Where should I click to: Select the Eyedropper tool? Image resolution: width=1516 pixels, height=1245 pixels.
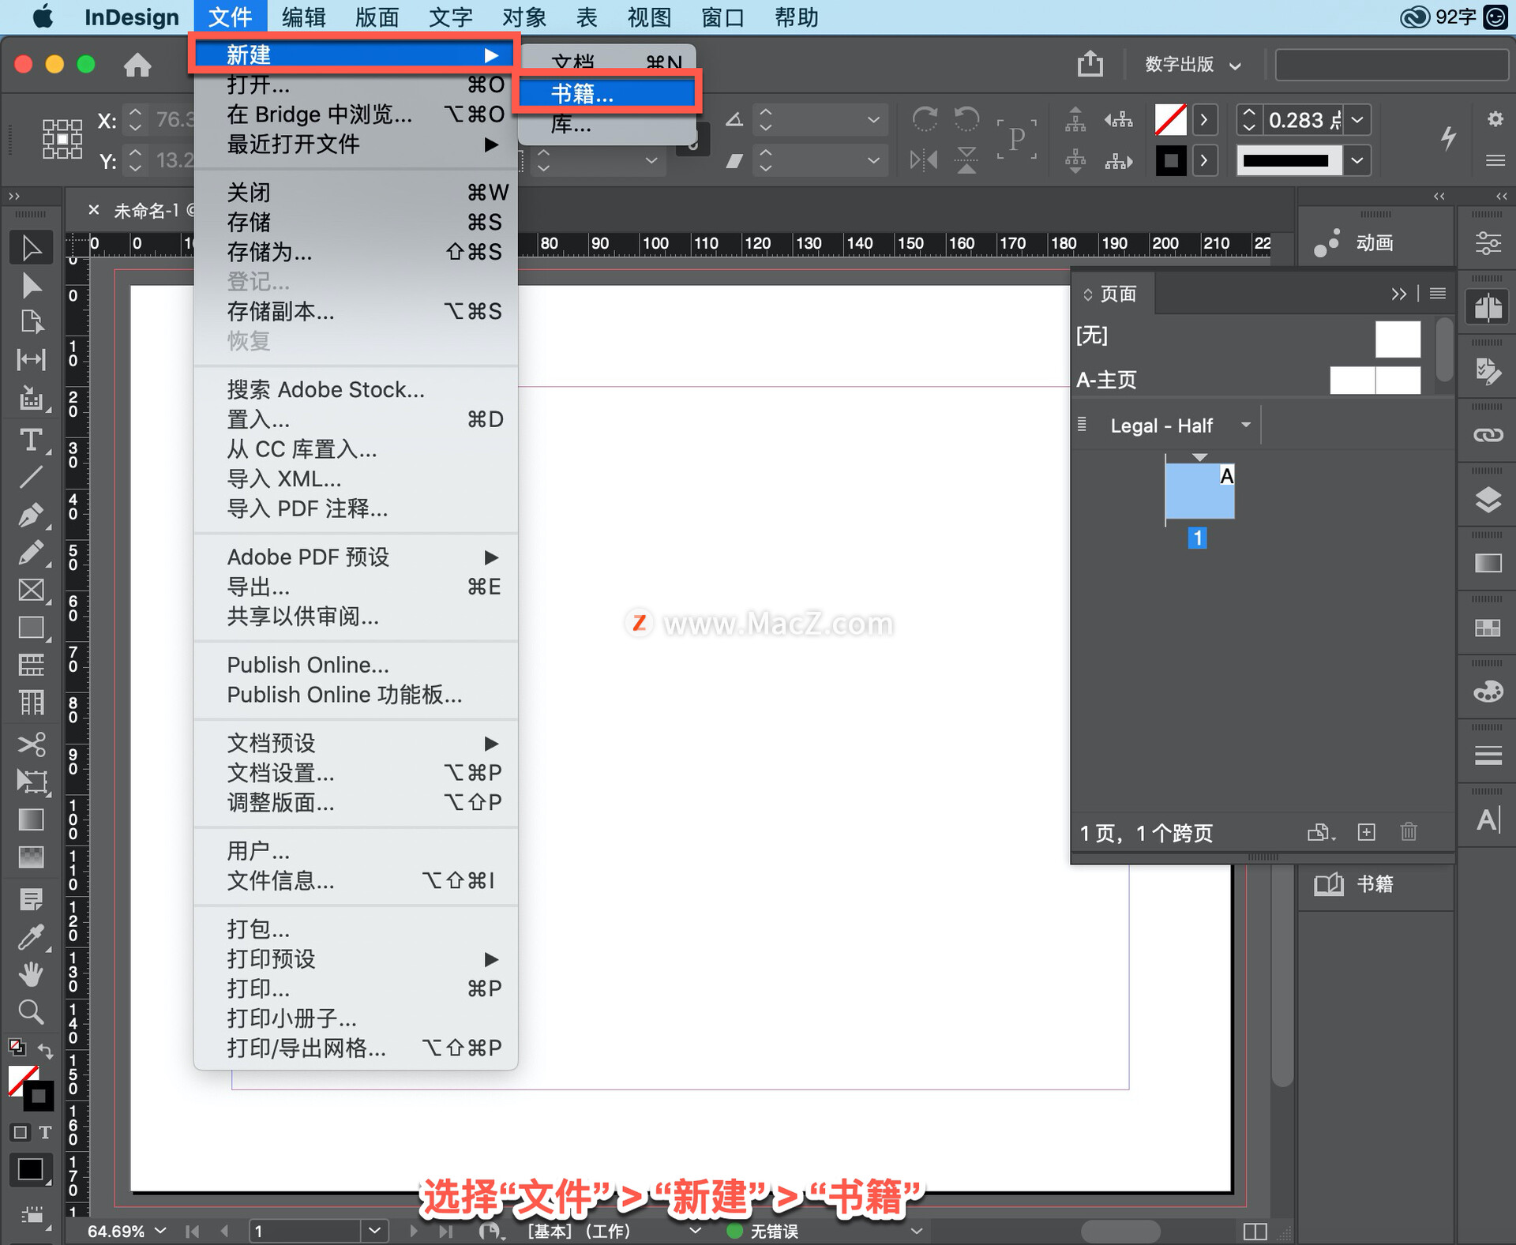pyautogui.click(x=31, y=937)
